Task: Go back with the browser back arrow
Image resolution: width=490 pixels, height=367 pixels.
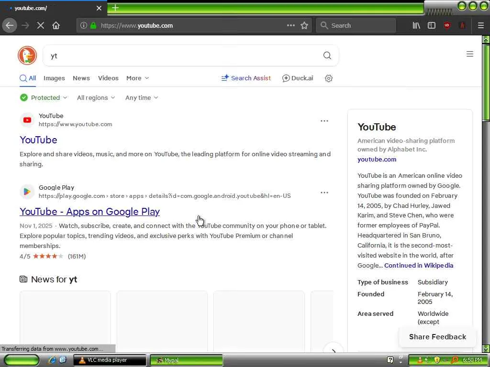Action: (x=10, y=25)
